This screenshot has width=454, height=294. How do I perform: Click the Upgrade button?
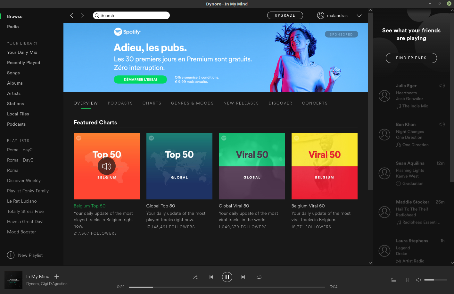[x=285, y=15]
